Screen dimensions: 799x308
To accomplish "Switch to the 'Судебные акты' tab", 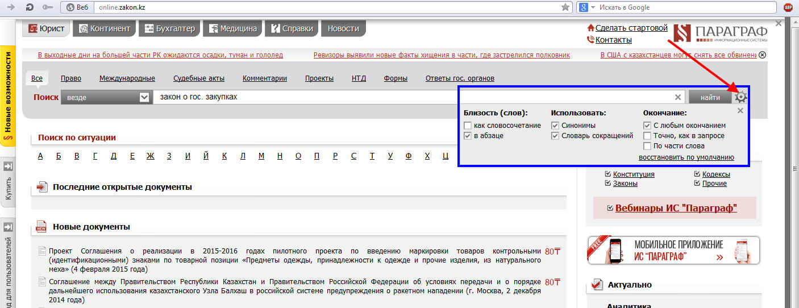I will tap(199, 78).
